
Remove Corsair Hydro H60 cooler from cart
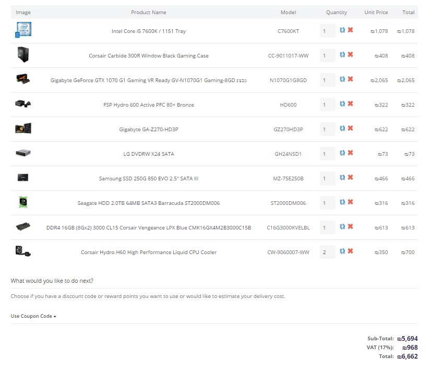tap(350, 251)
